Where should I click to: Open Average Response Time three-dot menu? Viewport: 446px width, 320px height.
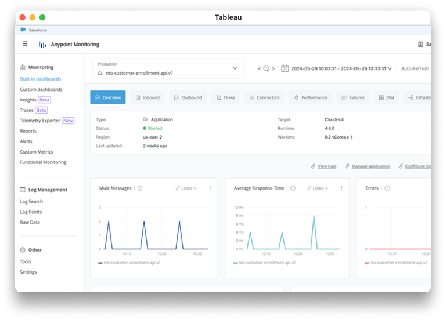(x=341, y=188)
